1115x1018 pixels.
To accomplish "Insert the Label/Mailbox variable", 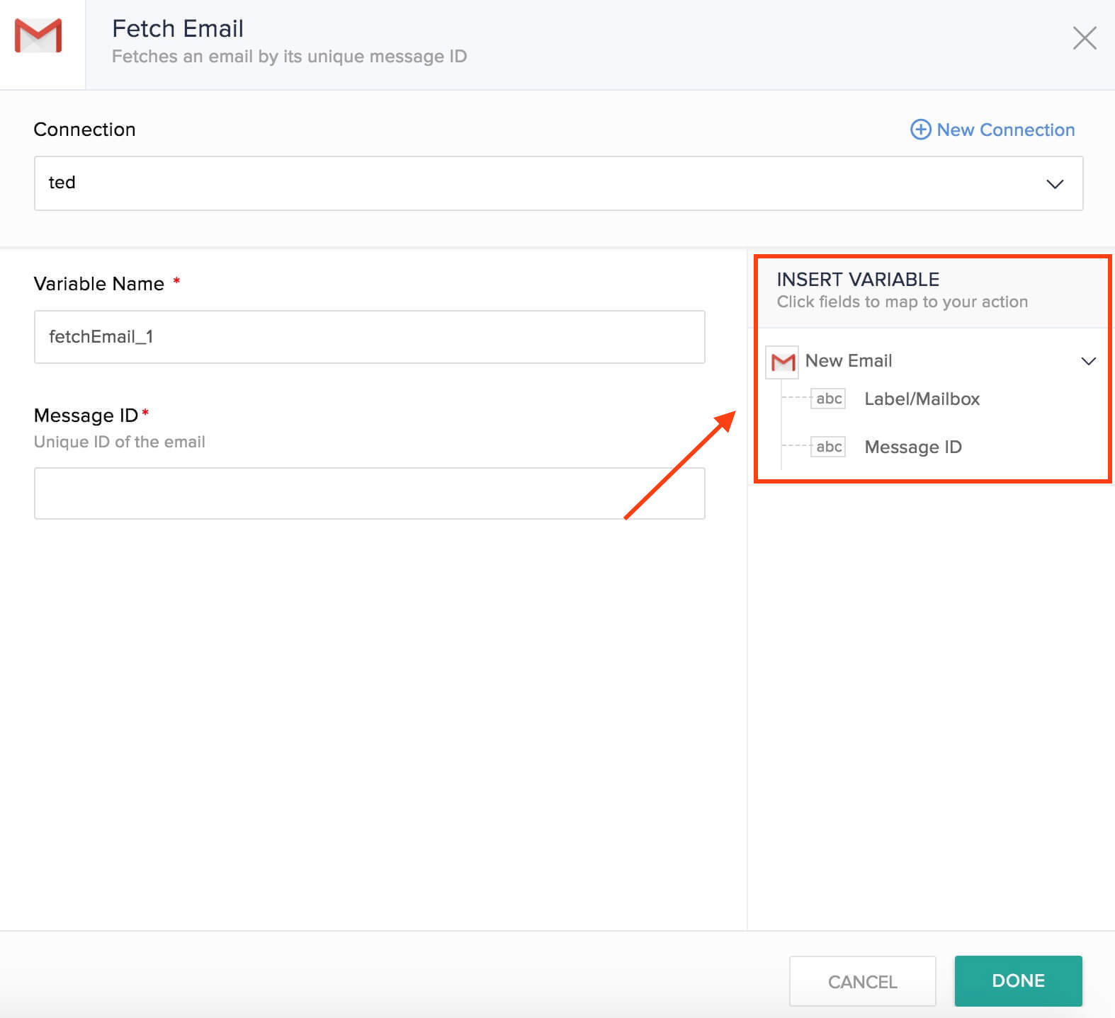I will click(922, 399).
